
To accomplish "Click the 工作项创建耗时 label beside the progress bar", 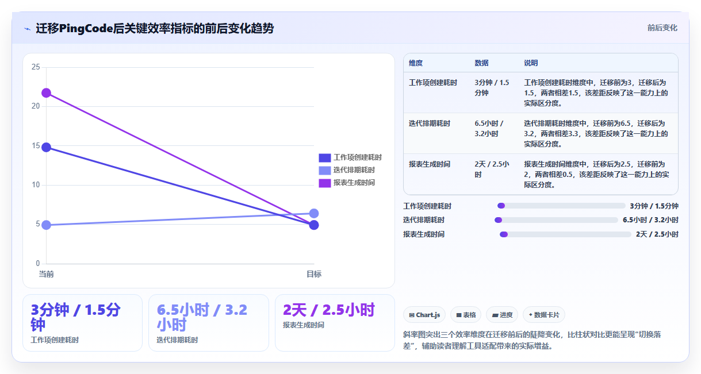I will (427, 206).
